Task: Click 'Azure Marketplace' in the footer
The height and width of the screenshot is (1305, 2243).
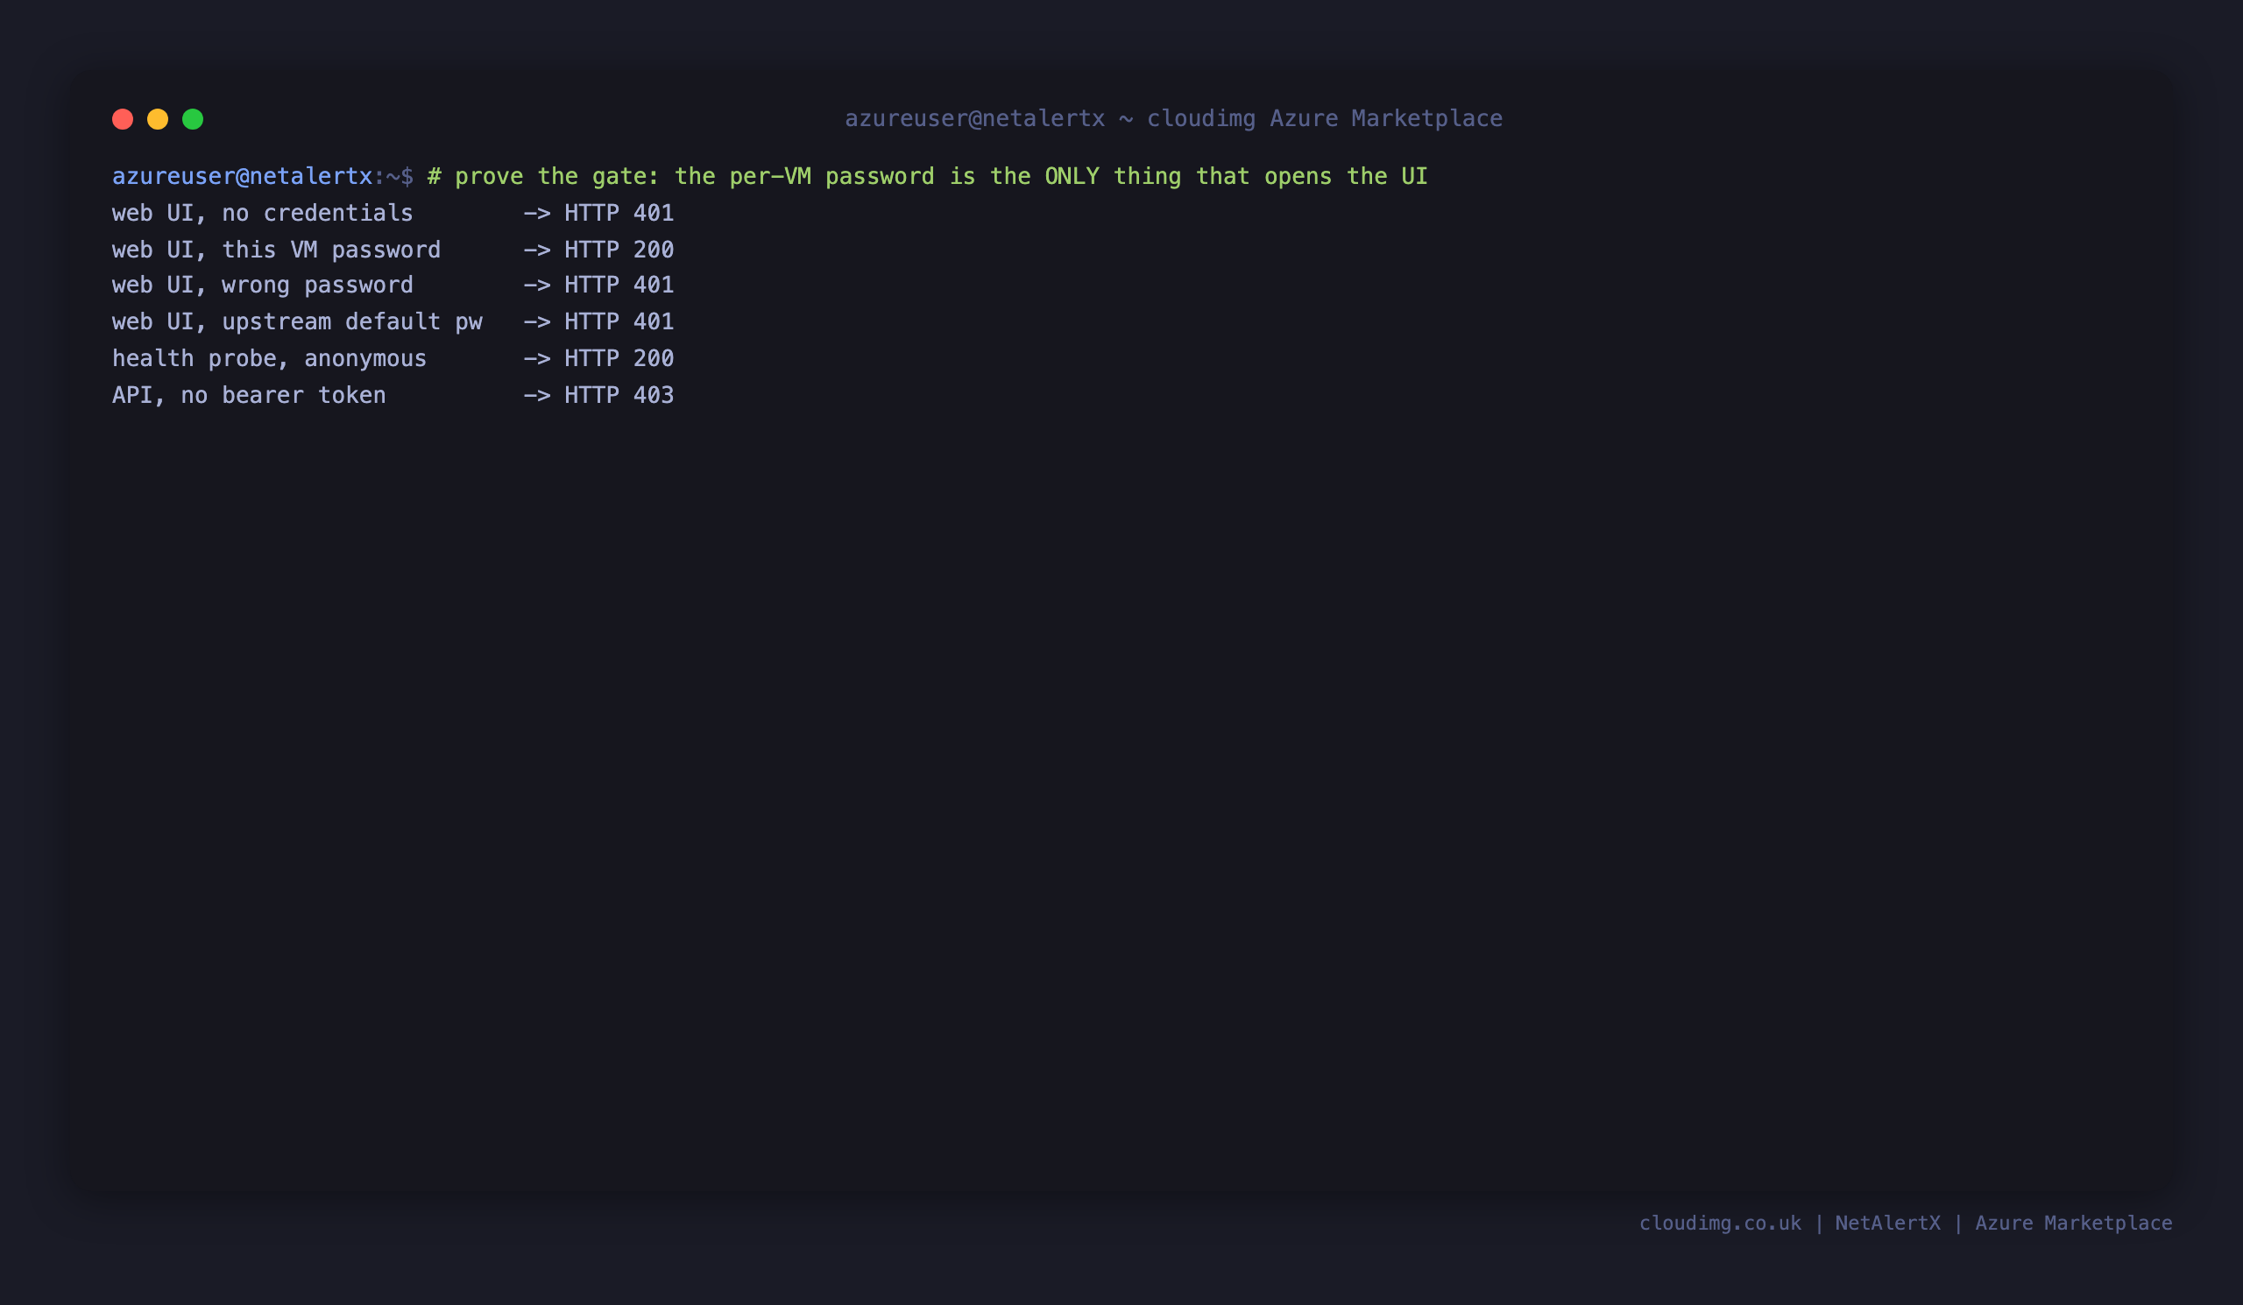Action: click(x=2073, y=1224)
